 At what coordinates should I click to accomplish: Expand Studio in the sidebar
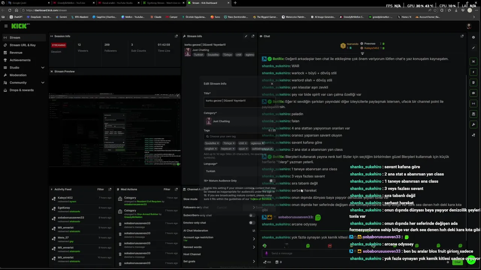(x=42, y=67)
